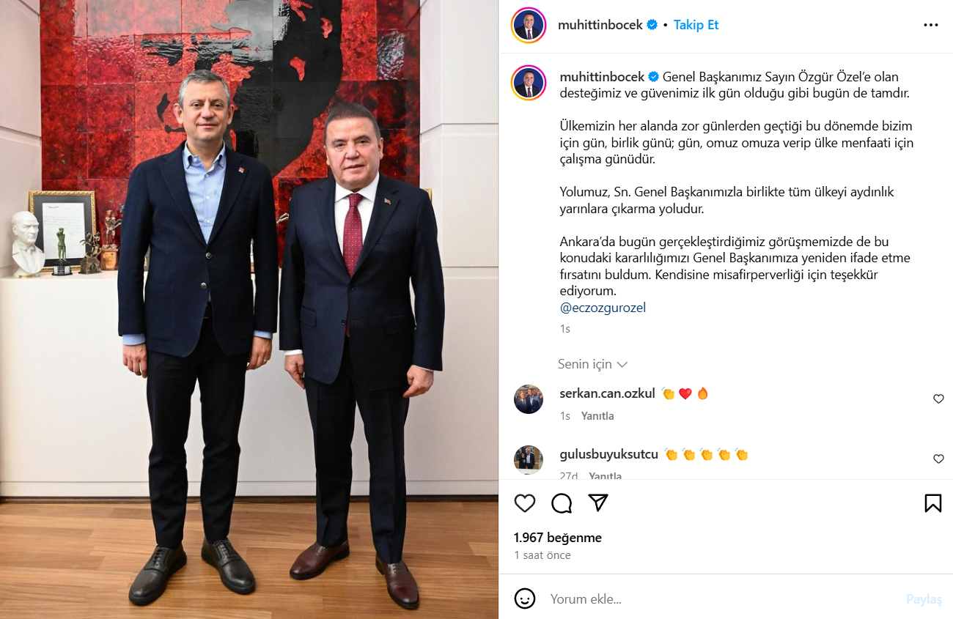Click the 'Paylaş' post comment button

[924, 599]
